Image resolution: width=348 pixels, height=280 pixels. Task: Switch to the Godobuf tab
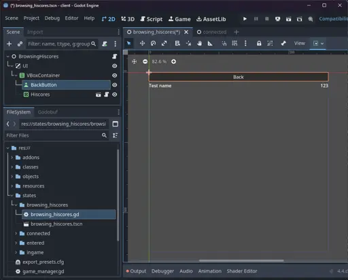(48, 112)
